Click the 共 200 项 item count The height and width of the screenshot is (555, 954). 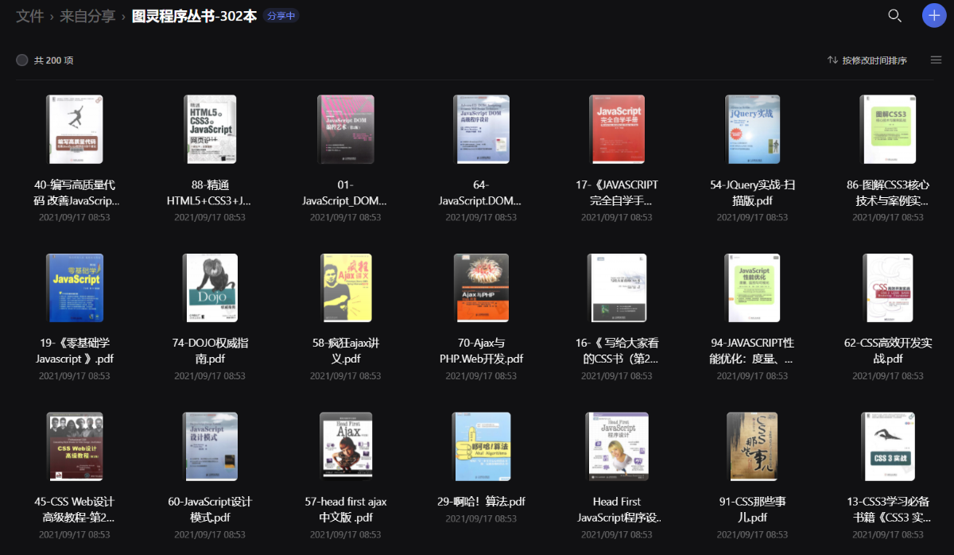pos(54,60)
